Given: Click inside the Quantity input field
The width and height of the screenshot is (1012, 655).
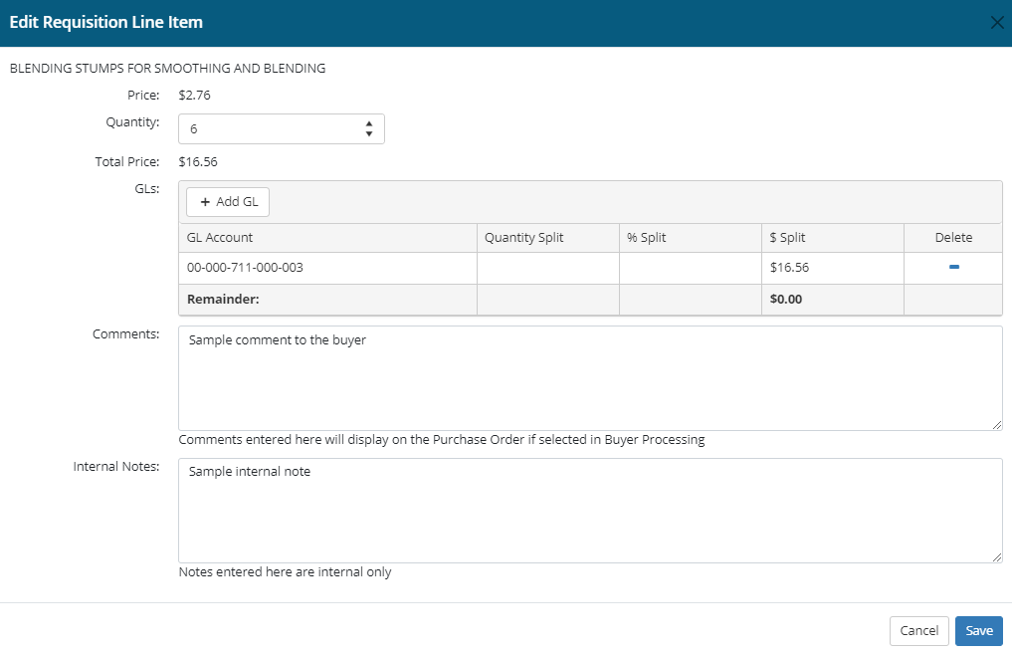Looking at the screenshot, I should (x=269, y=129).
